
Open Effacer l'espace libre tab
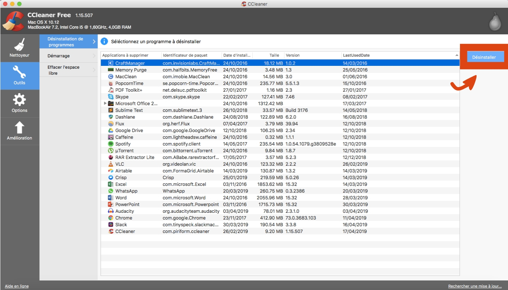point(68,70)
